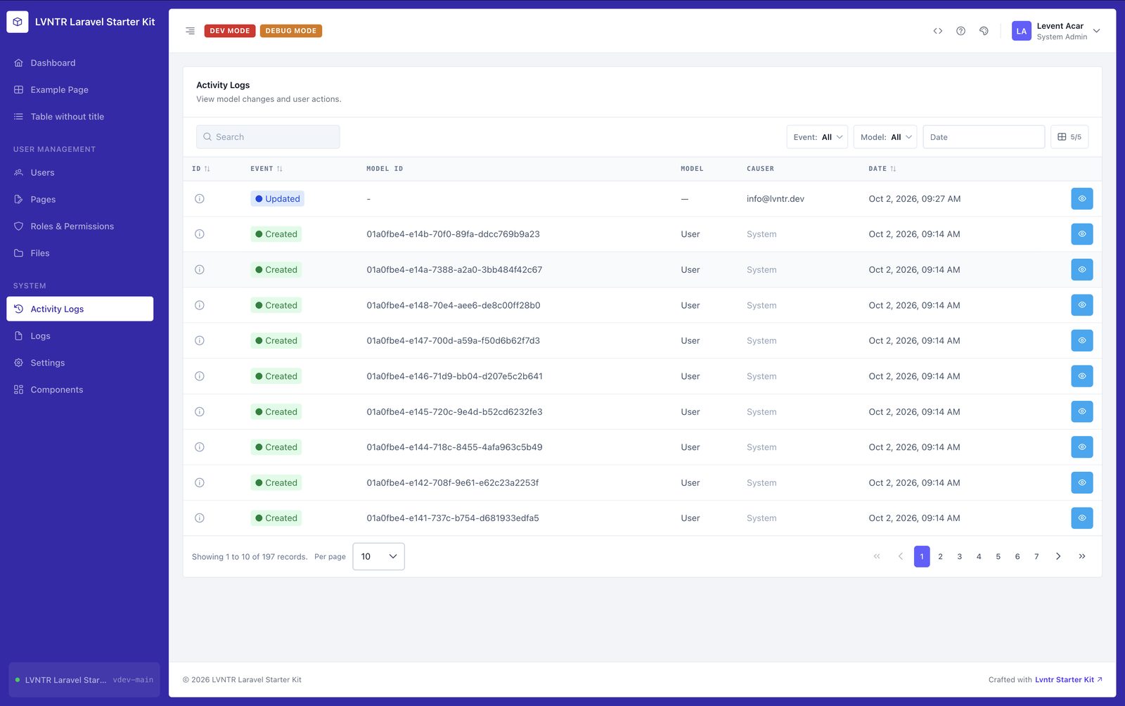
Task: View log for model 01a0fbe4-e148-70e4-aee6-de8c00ff28b0
Action: point(1081,305)
